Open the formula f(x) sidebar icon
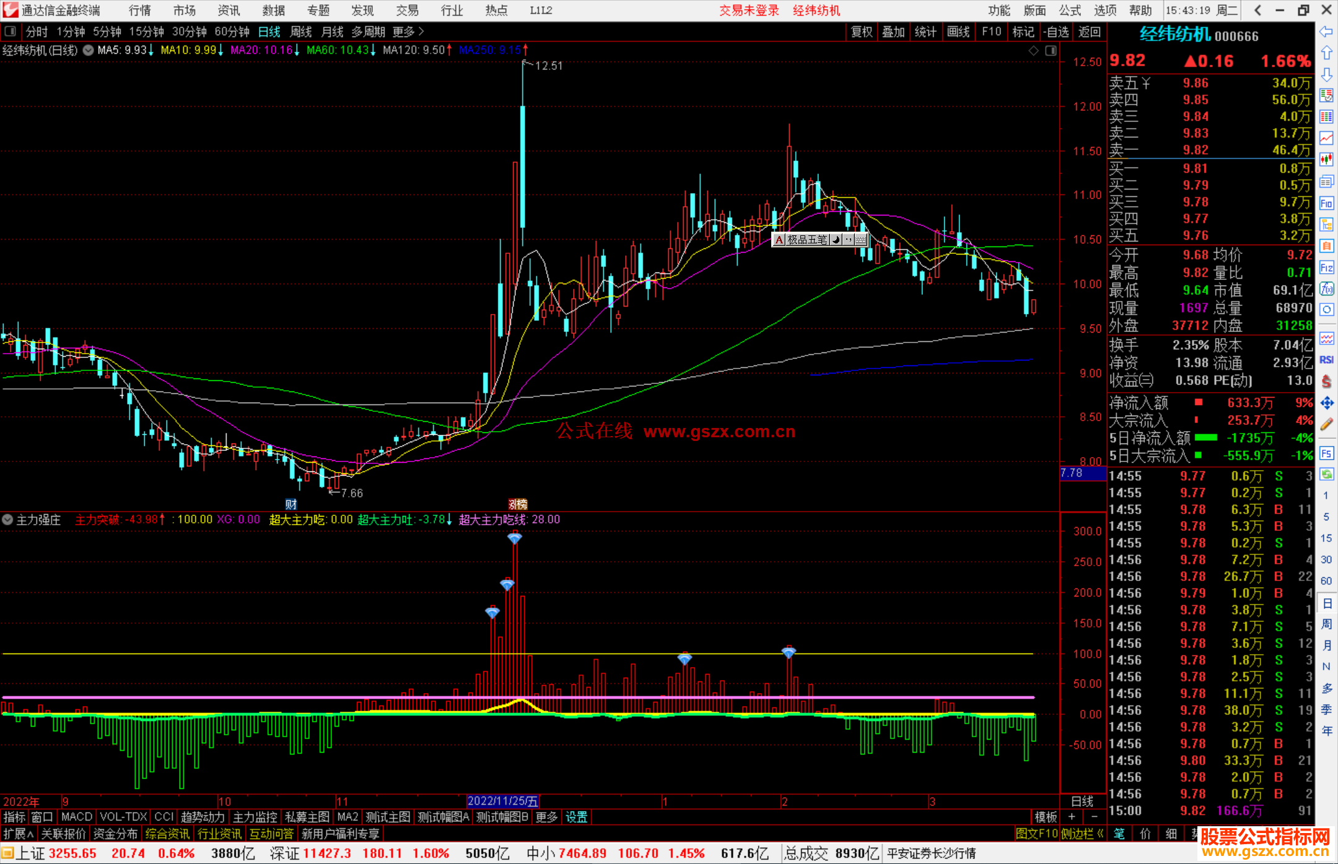 [x=1326, y=289]
